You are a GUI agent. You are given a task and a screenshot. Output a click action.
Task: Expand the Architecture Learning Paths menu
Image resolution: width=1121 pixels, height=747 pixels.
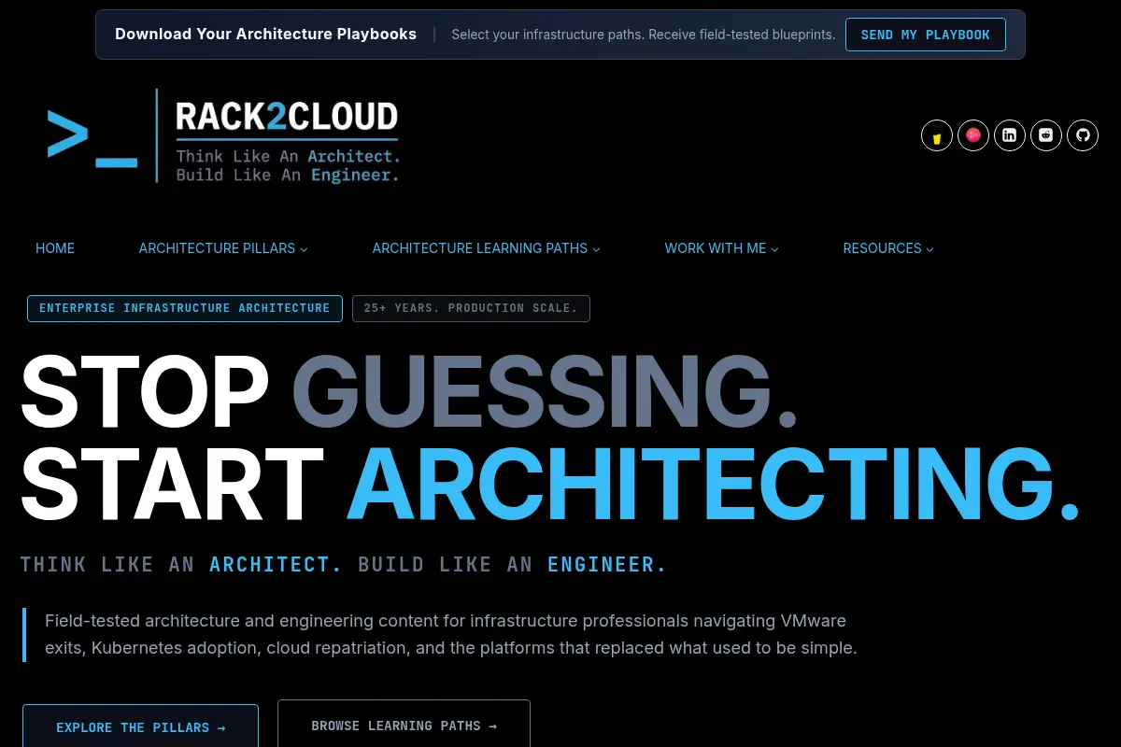tap(486, 248)
